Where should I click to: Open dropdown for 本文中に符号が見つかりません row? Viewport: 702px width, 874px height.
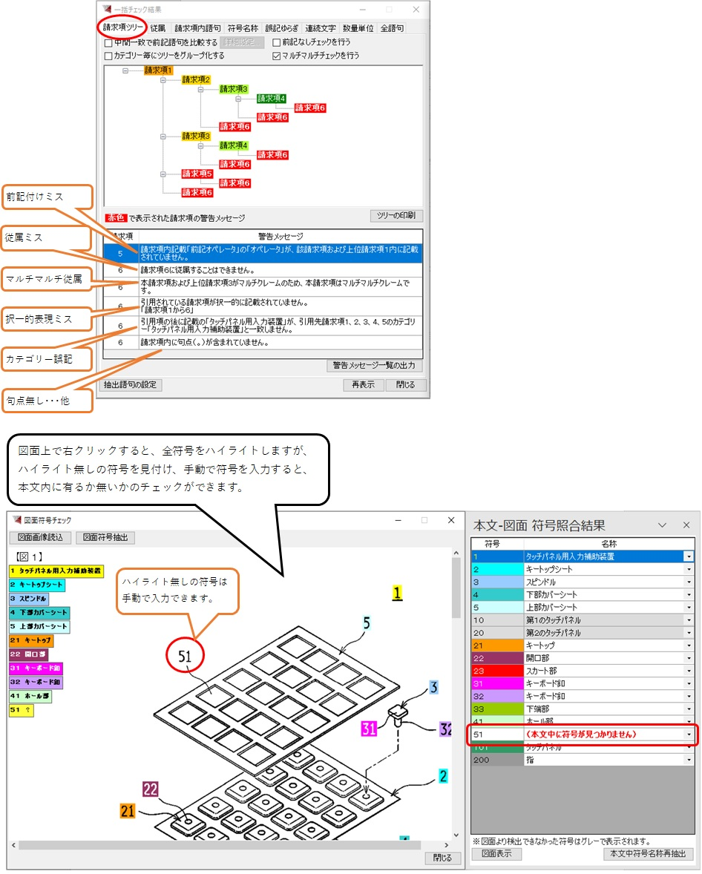tap(689, 734)
